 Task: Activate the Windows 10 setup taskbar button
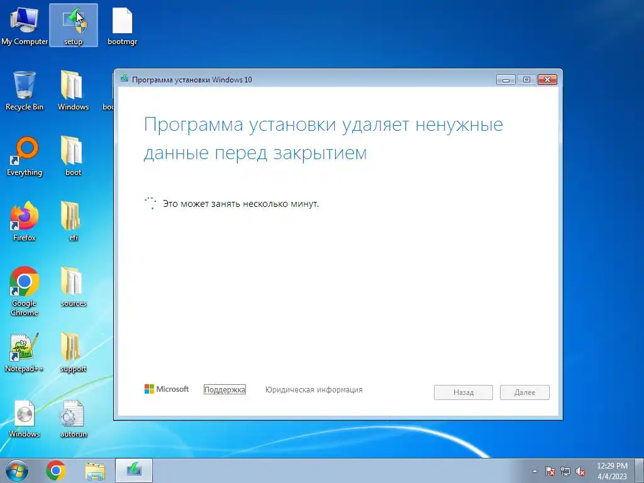click(x=134, y=470)
